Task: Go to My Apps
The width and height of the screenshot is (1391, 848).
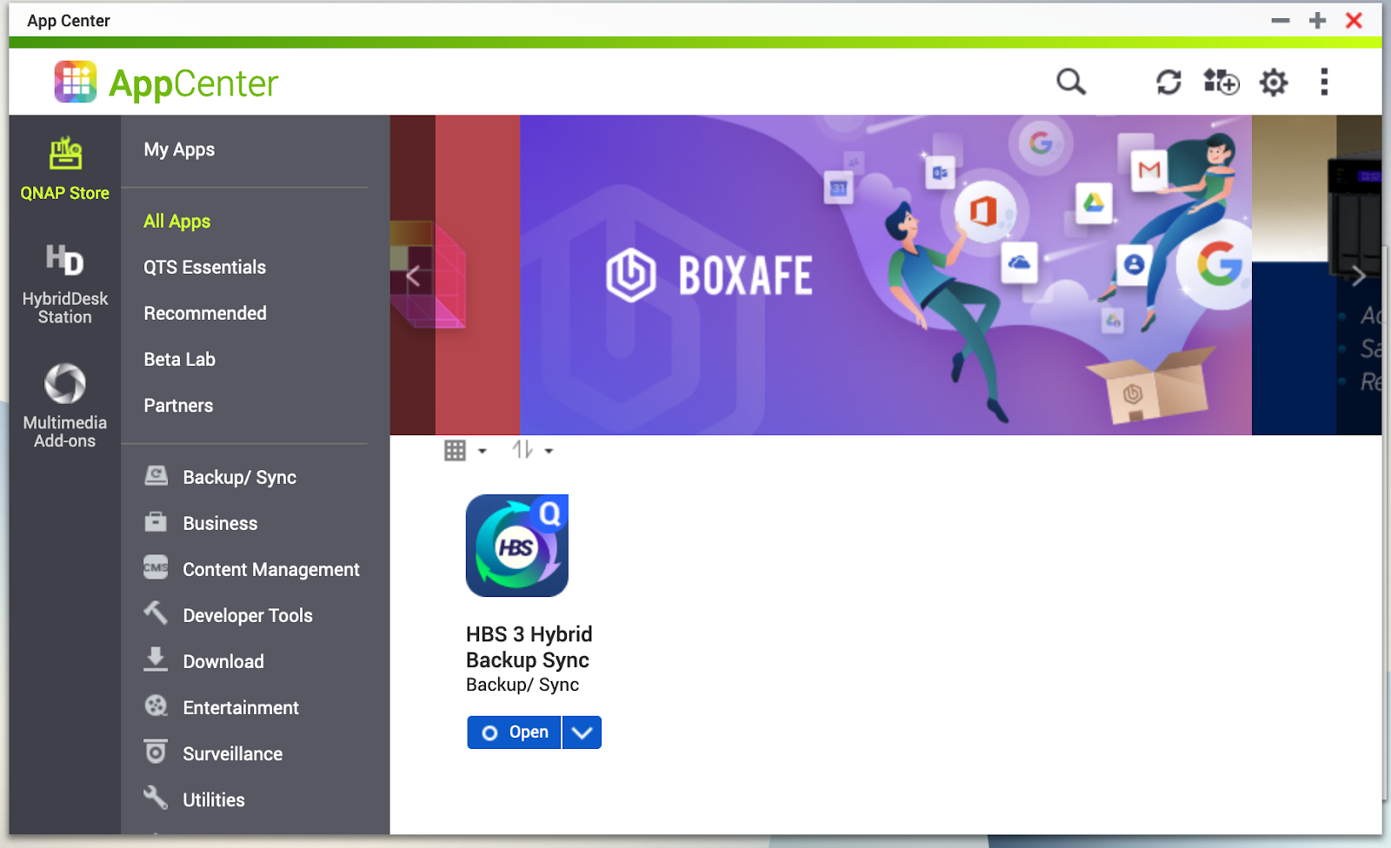Action: [179, 149]
